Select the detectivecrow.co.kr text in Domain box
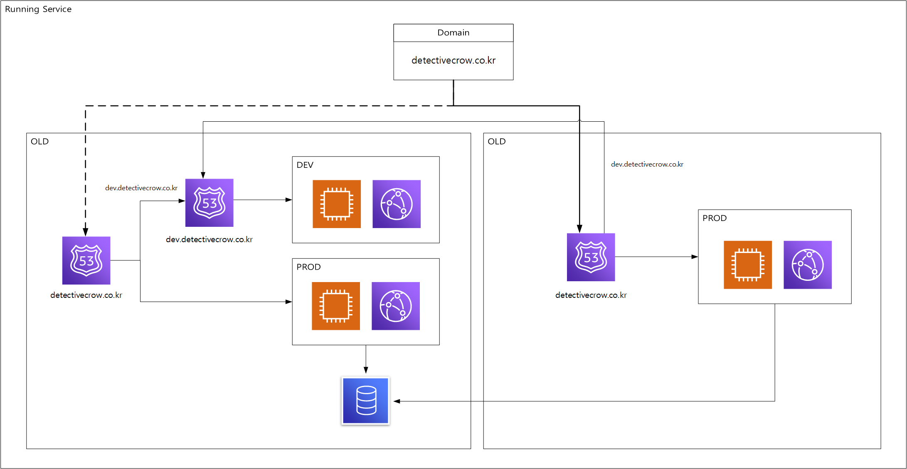This screenshot has height=469, width=907. point(453,61)
